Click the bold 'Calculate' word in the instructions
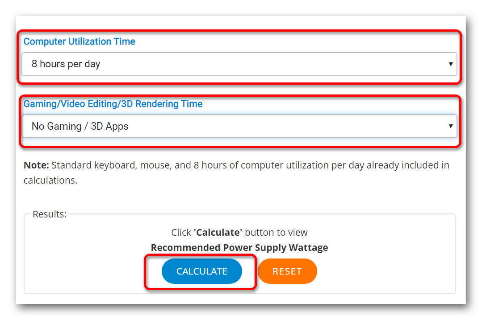The height and width of the screenshot is (320, 482). tap(218, 233)
